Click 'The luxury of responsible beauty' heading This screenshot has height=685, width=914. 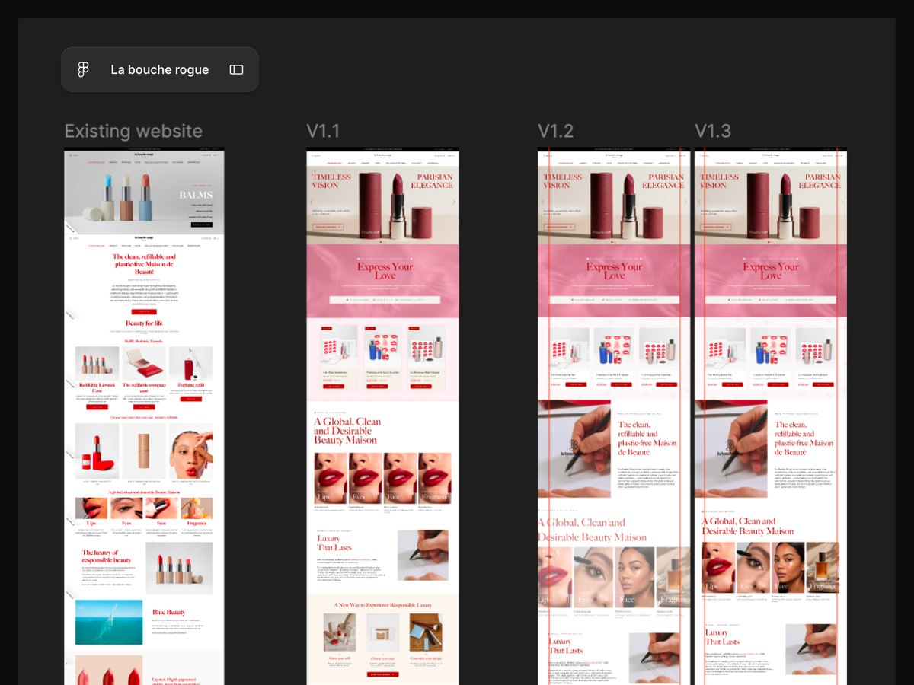coord(107,556)
